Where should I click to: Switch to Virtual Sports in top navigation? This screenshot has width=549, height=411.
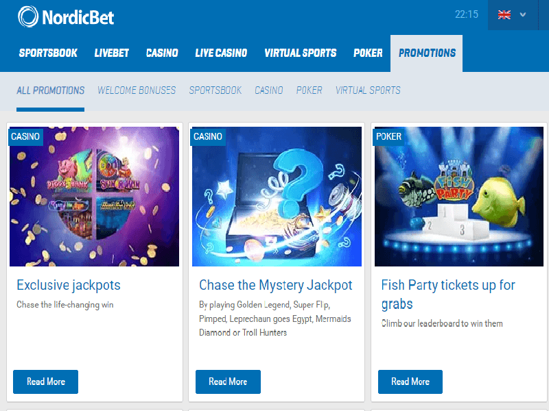tap(300, 53)
